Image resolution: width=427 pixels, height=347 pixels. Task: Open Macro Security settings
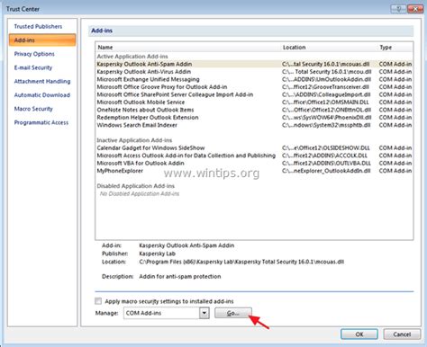coord(33,109)
